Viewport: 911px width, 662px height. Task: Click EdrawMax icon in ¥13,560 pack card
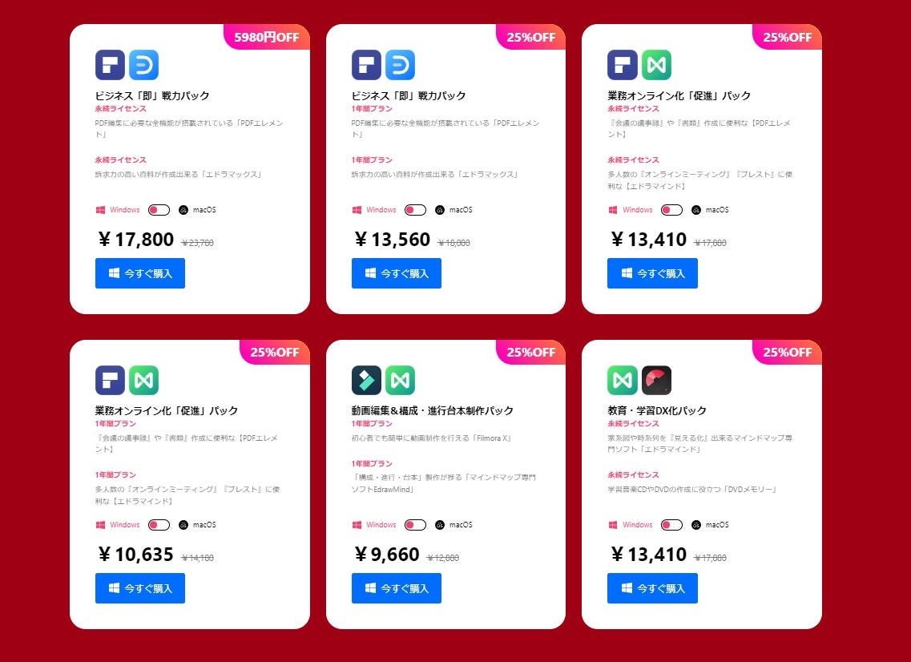click(400, 64)
